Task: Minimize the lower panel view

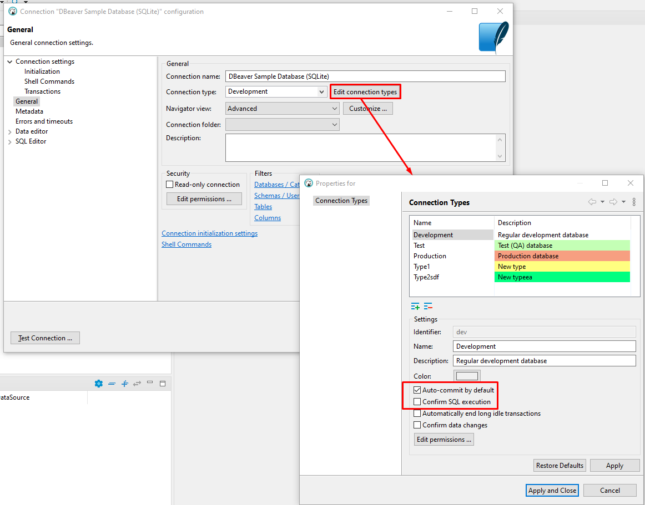Action: (x=150, y=382)
